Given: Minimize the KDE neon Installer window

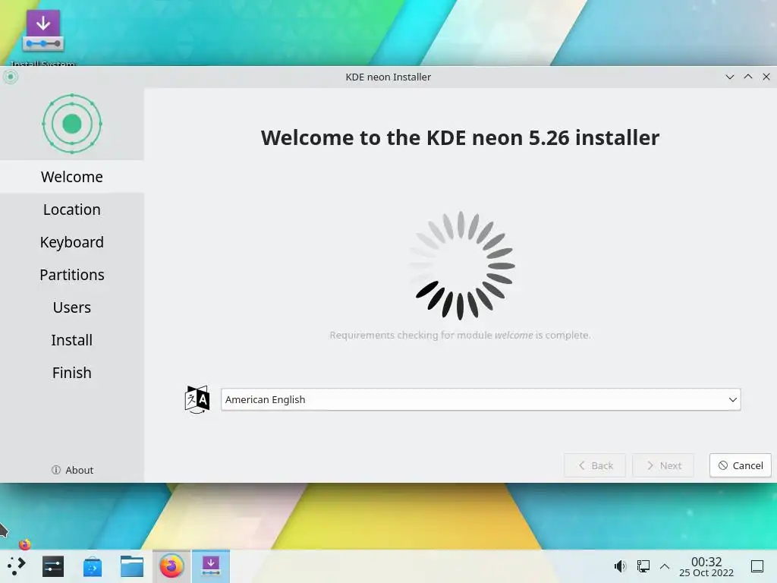Looking at the screenshot, I should [729, 77].
